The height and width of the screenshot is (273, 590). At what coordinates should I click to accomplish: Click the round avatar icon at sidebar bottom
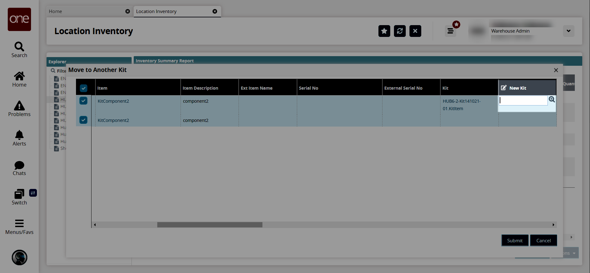pyautogui.click(x=20, y=257)
